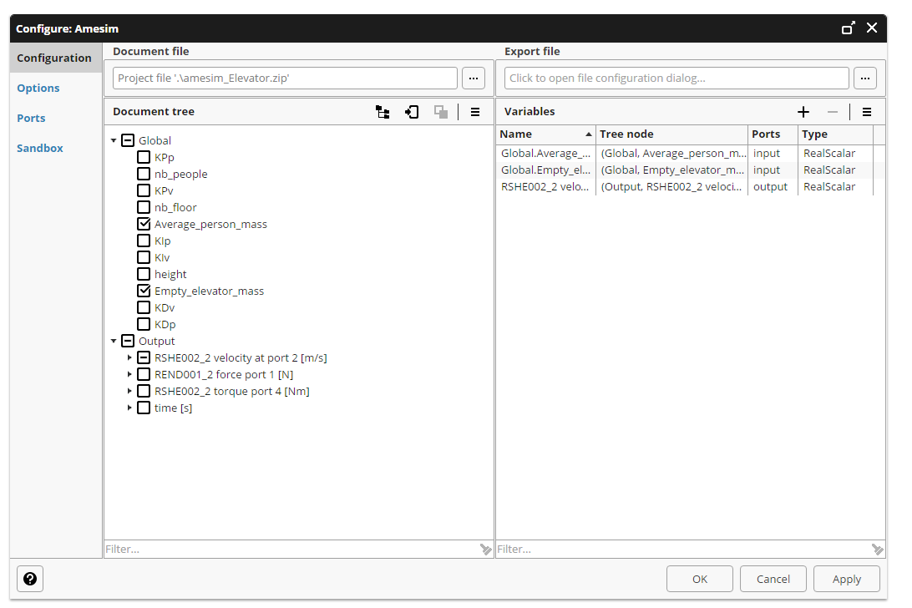Toggle the Global group checkbox
912x608 pixels.
128,140
